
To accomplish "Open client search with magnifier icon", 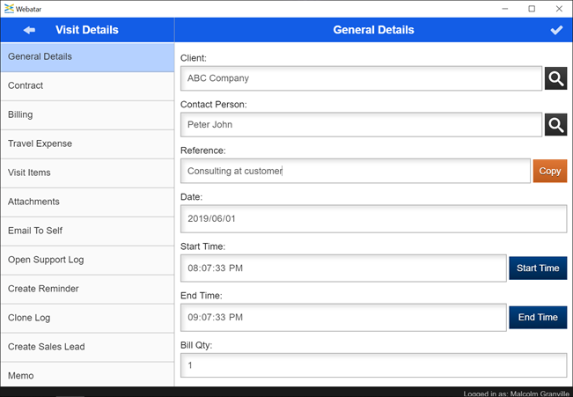I will coord(555,78).
